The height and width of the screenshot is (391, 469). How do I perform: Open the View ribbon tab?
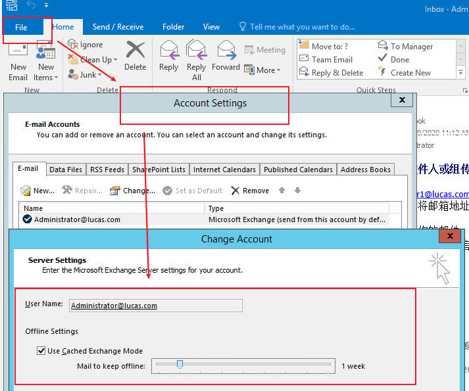(211, 27)
